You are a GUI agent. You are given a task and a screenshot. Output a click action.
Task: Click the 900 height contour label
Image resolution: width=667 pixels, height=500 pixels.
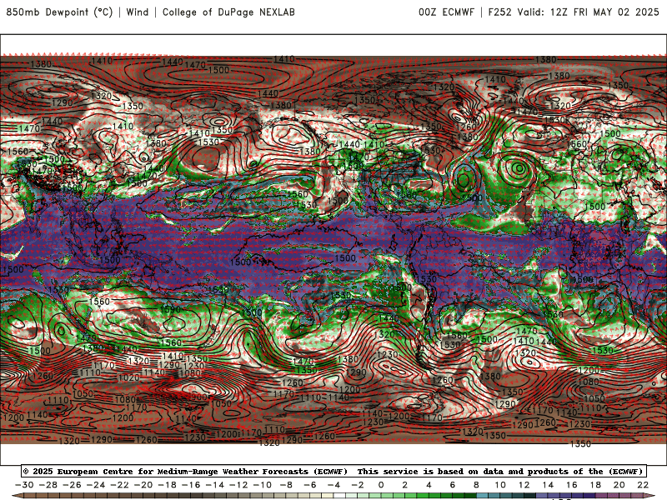199,397
